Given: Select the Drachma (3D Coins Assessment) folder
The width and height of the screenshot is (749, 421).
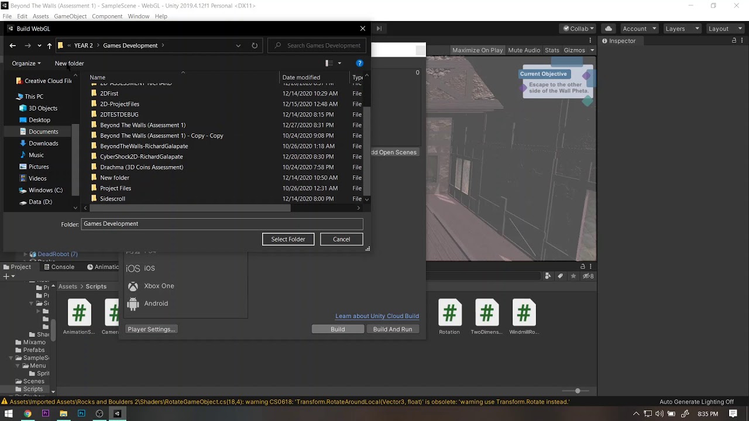Looking at the screenshot, I should [142, 167].
